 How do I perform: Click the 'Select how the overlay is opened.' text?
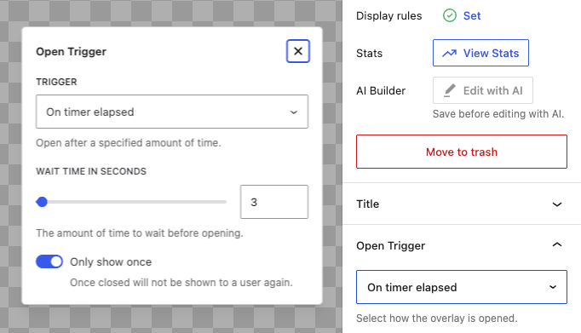[x=436, y=319]
